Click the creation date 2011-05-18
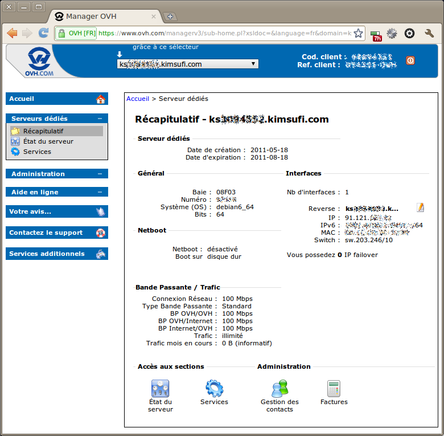The width and height of the screenshot is (444, 436). pyautogui.click(x=269, y=150)
